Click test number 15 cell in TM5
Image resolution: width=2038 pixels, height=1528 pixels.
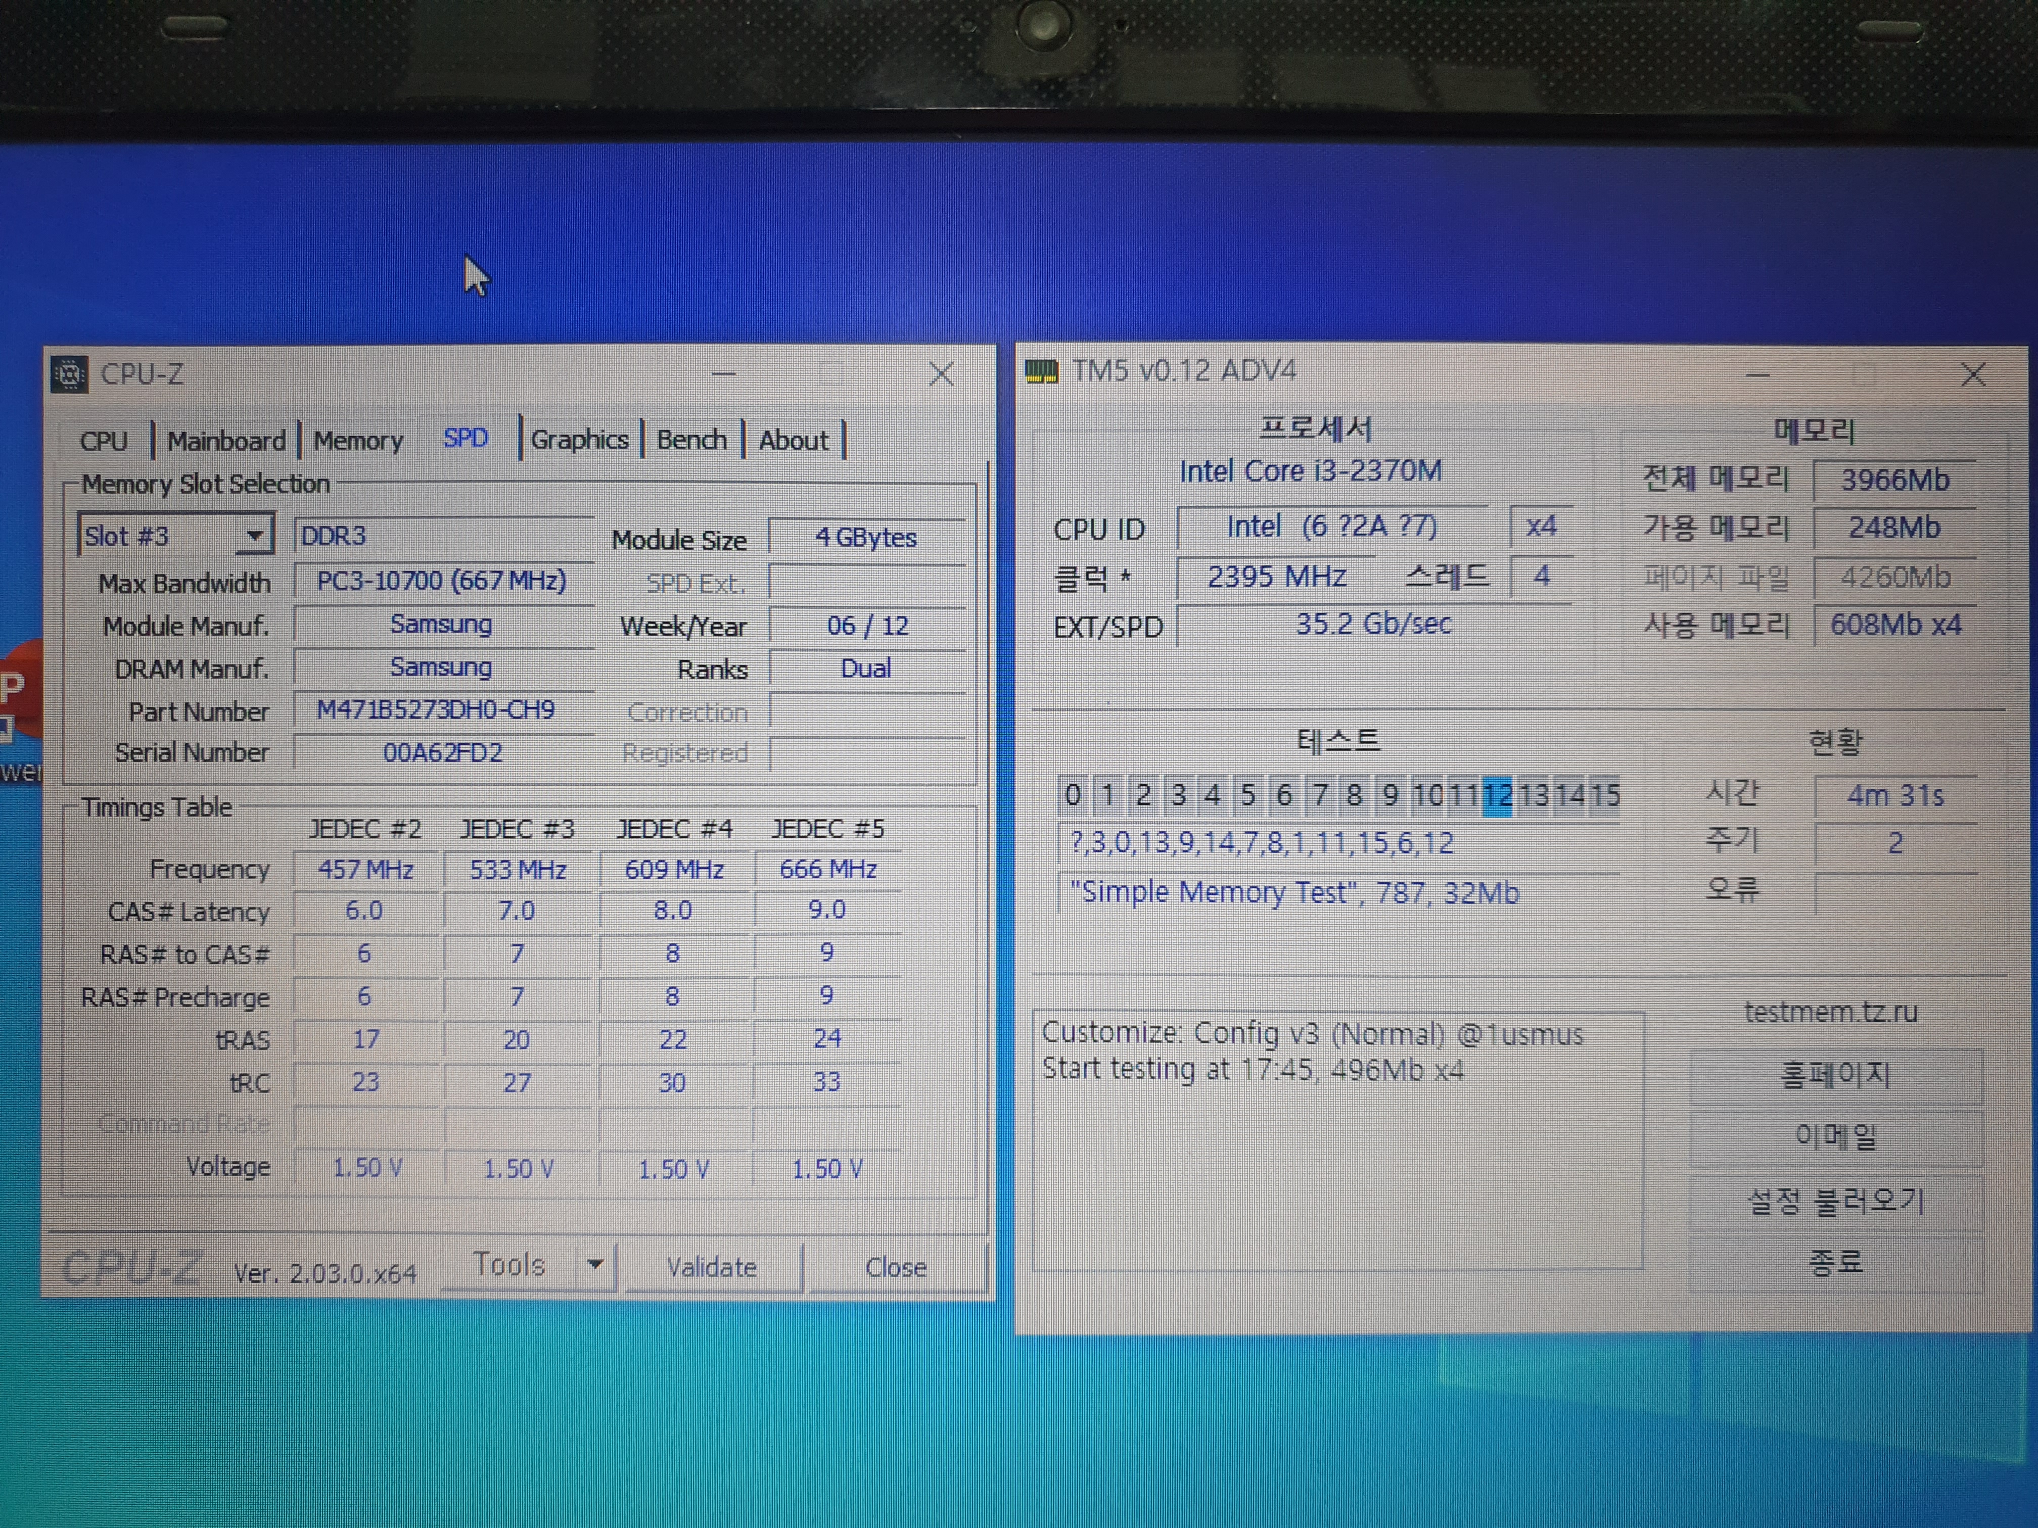1605,795
